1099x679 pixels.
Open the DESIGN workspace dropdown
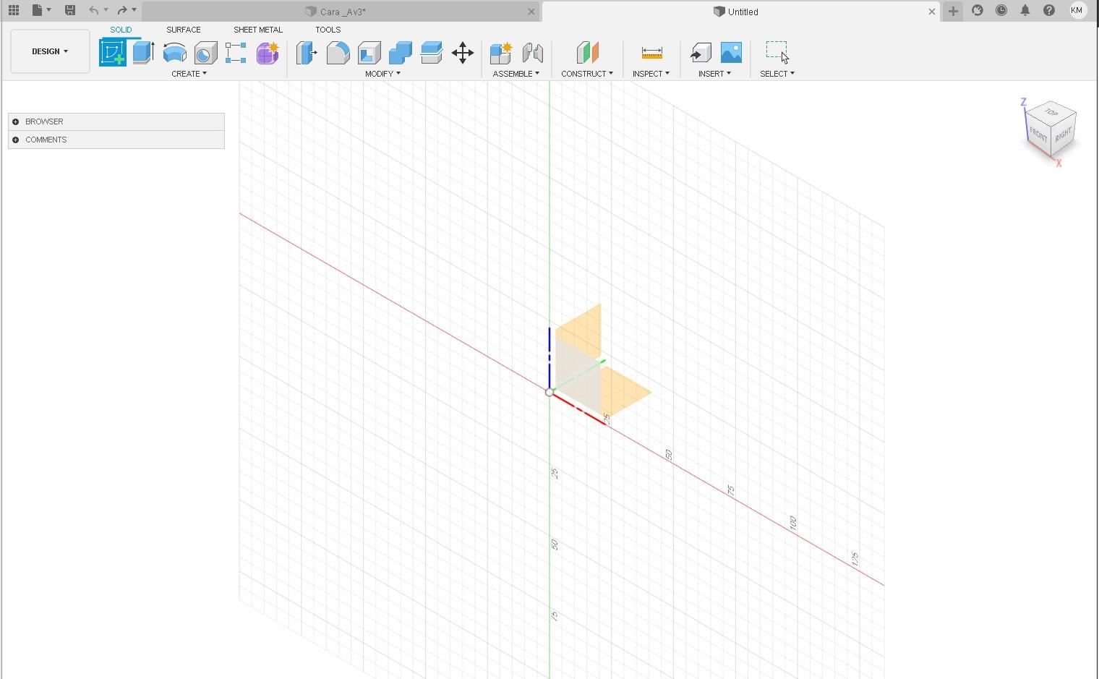50,51
